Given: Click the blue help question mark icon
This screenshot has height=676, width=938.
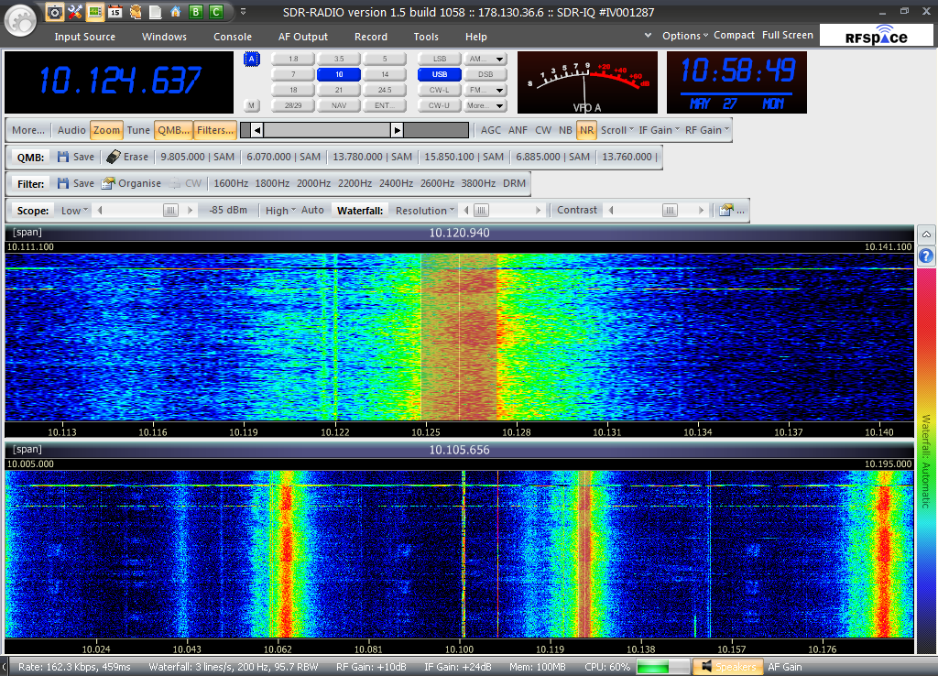Looking at the screenshot, I should 925,256.
